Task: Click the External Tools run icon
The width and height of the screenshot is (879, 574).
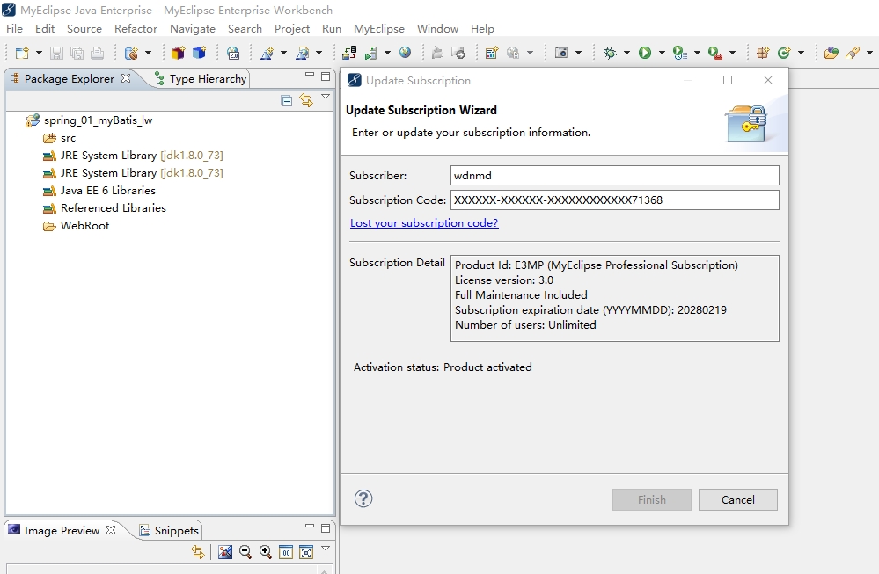Action: [x=714, y=54]
